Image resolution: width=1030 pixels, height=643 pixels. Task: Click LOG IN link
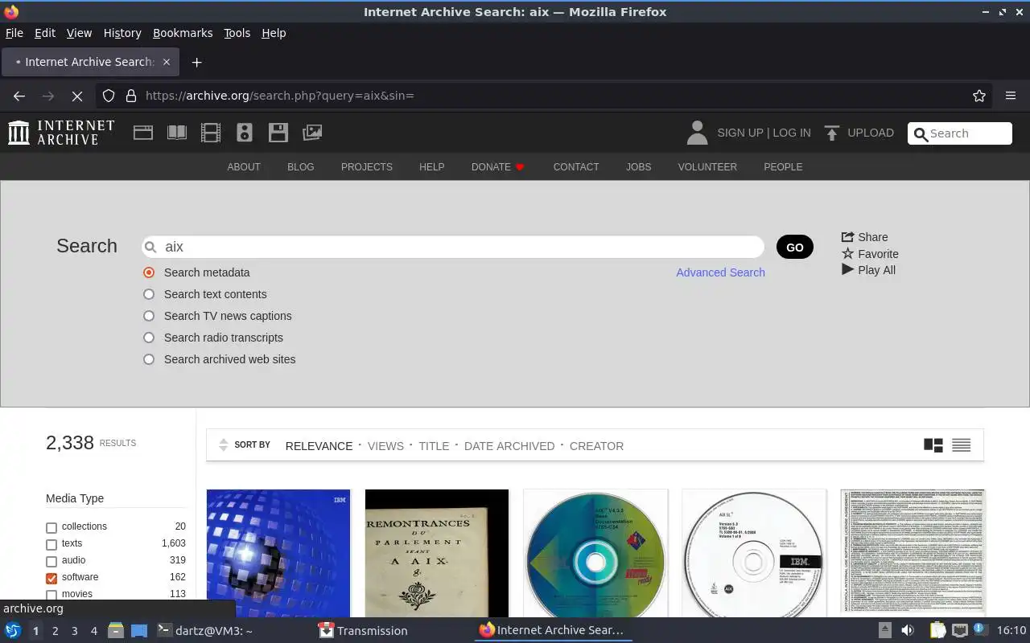pos(792,133)
